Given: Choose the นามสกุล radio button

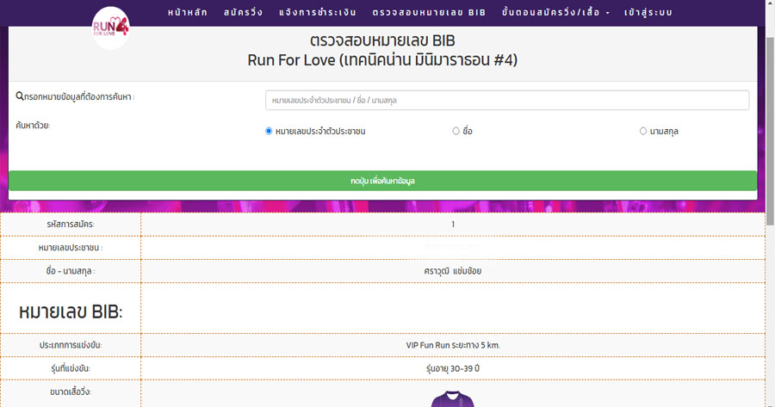Looking at the screenshot, I should [643, 131].
